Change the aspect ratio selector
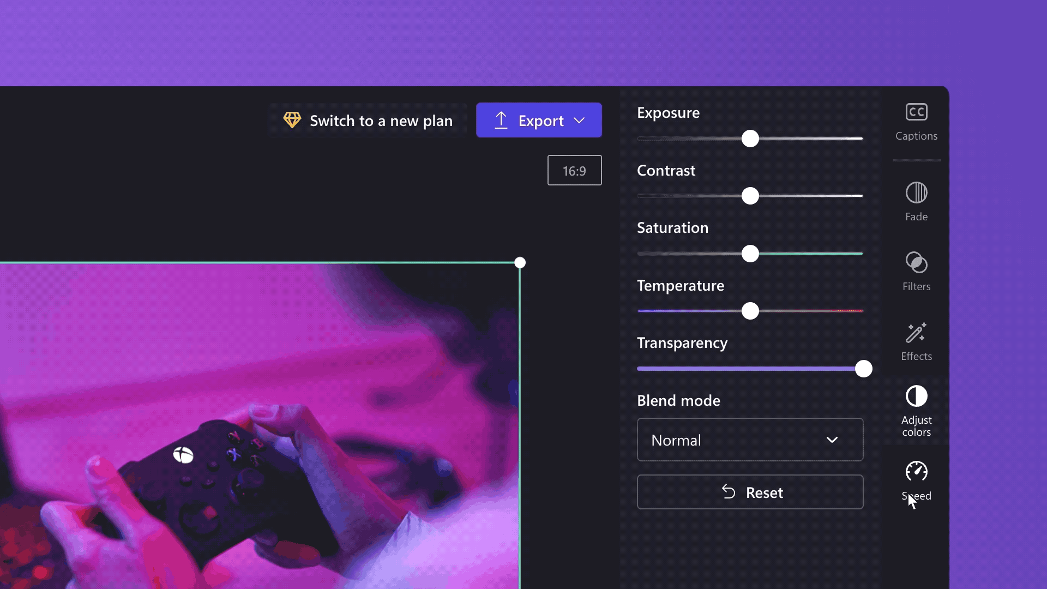The width and height of the screenshot is (1047, 589). (x=575, y=171)
